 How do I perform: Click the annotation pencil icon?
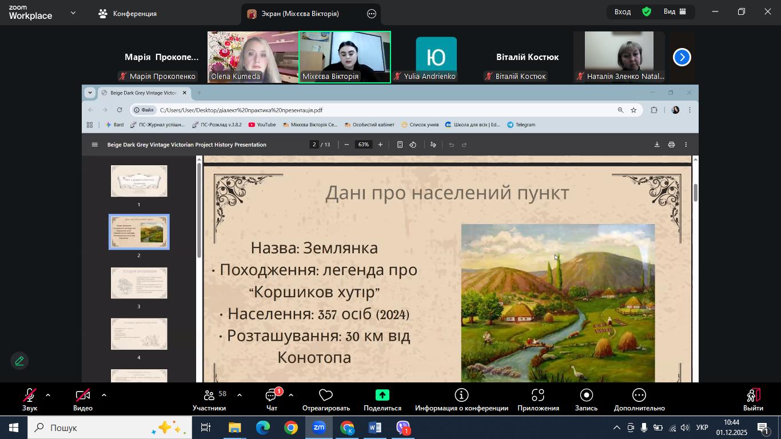(x=19, y=361)
